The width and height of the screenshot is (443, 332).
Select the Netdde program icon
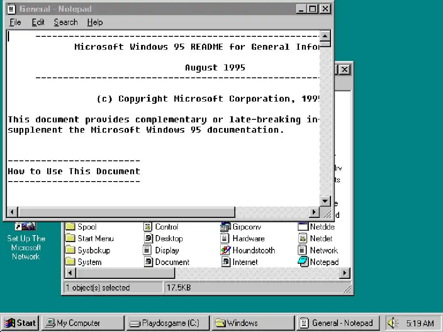(303, 227)
